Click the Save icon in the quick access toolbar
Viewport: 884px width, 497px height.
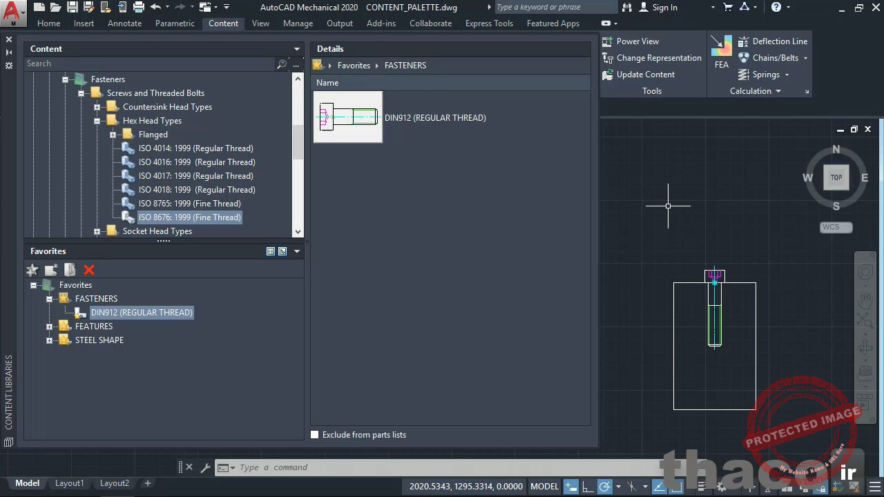72,8
